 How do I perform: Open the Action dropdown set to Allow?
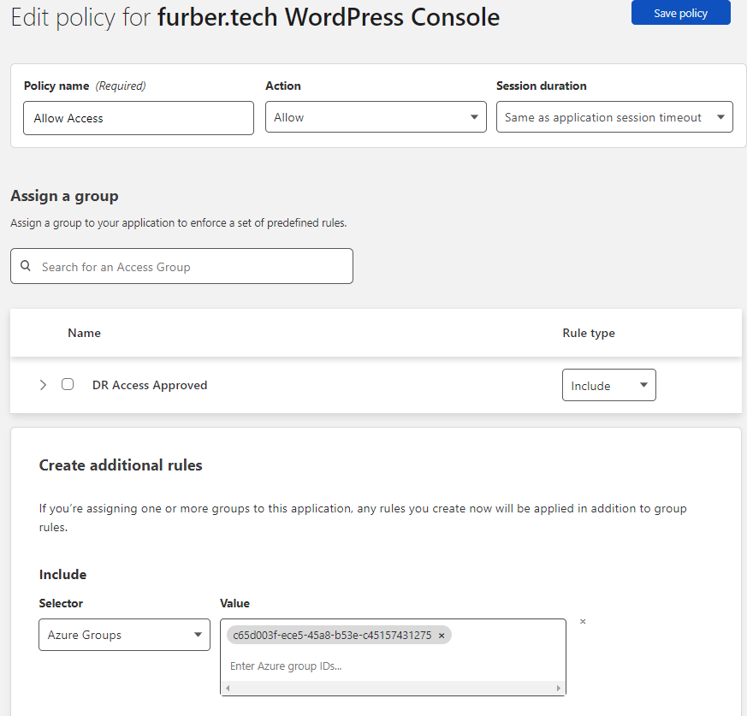pos(376,116)
